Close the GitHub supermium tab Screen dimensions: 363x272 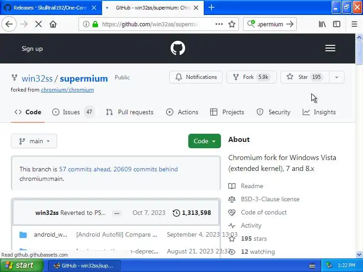coord(196,8)
